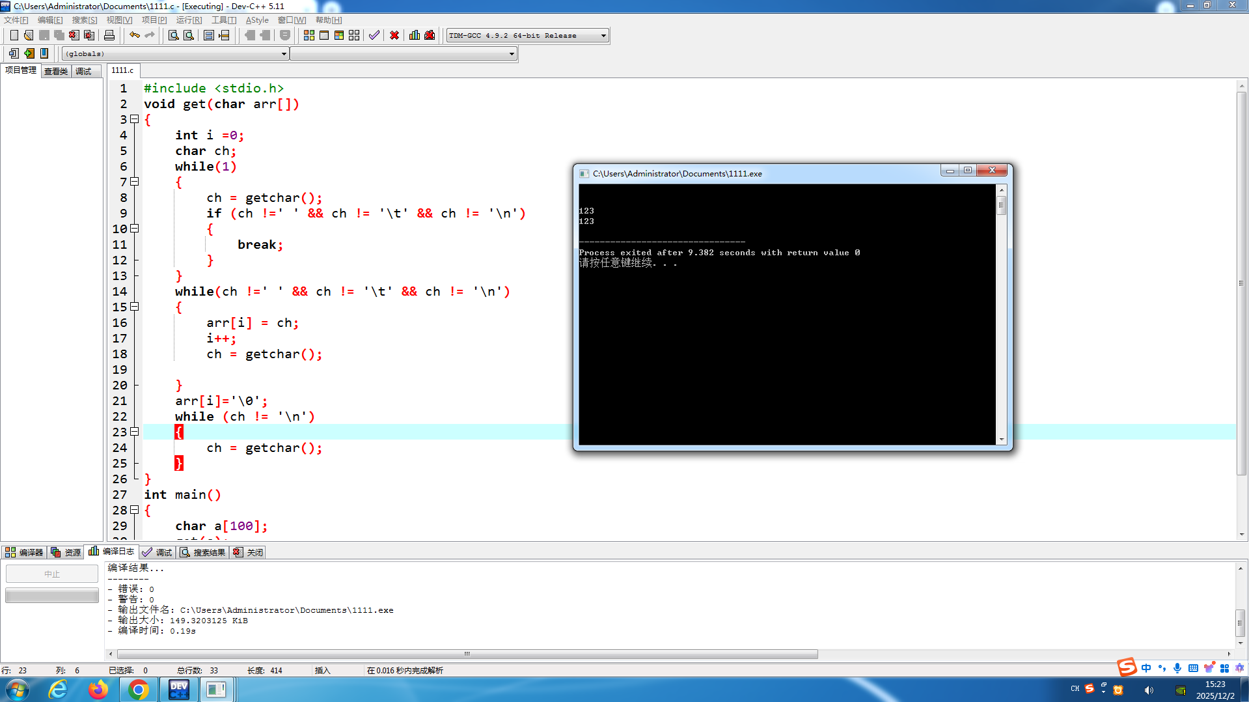Screen dimensions: 1249x702
Task: Switch to the 查看类 sidebar tab
Action: [56, 71]
